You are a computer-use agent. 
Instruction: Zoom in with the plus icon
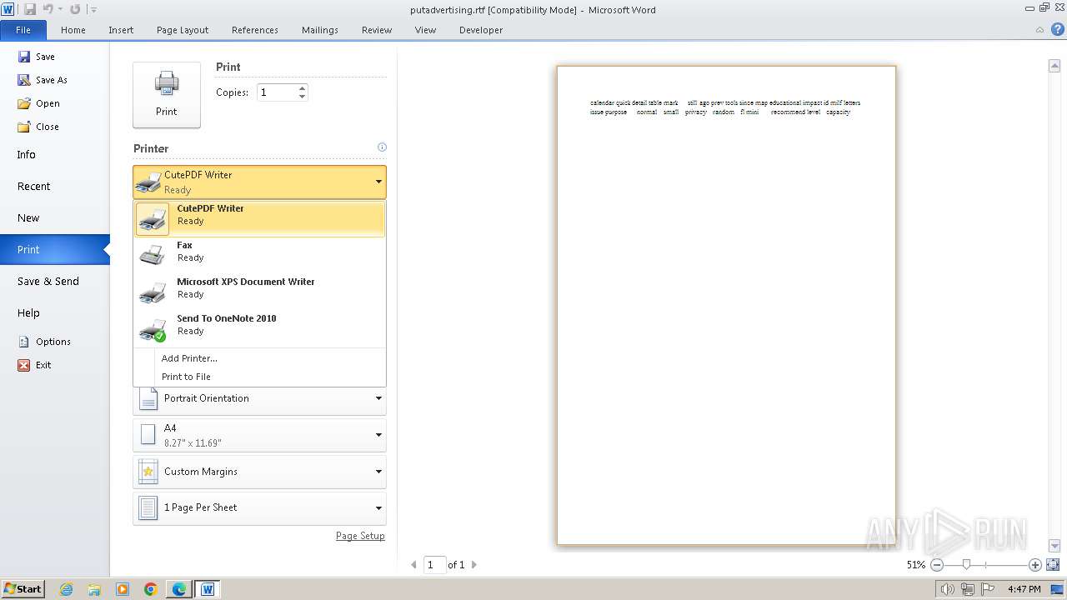point(1035,565)
